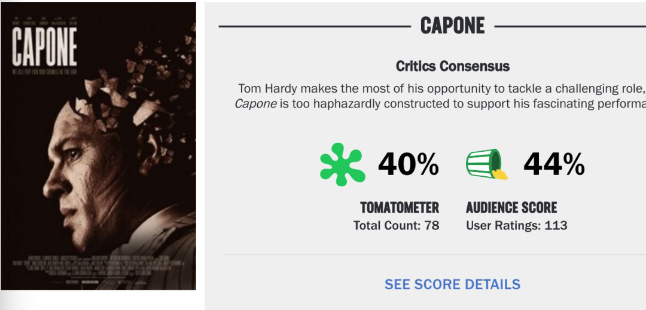This screenshot has height=310, width=646.
Task: Open the SEE SCORE DETAILS link
Action: 452,284
